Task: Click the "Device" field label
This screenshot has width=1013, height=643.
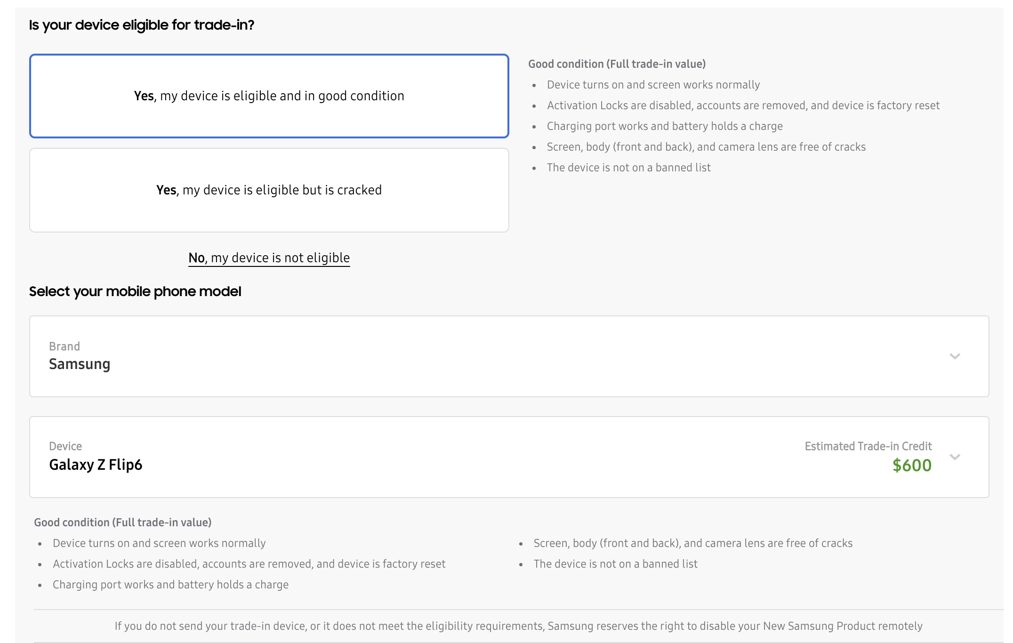Action: coord(65,446)
